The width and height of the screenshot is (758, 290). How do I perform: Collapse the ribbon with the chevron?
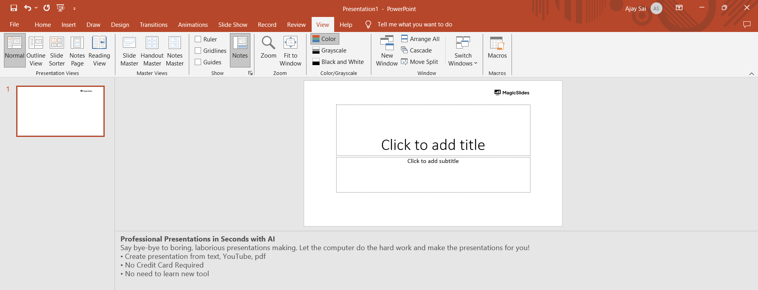751,74
